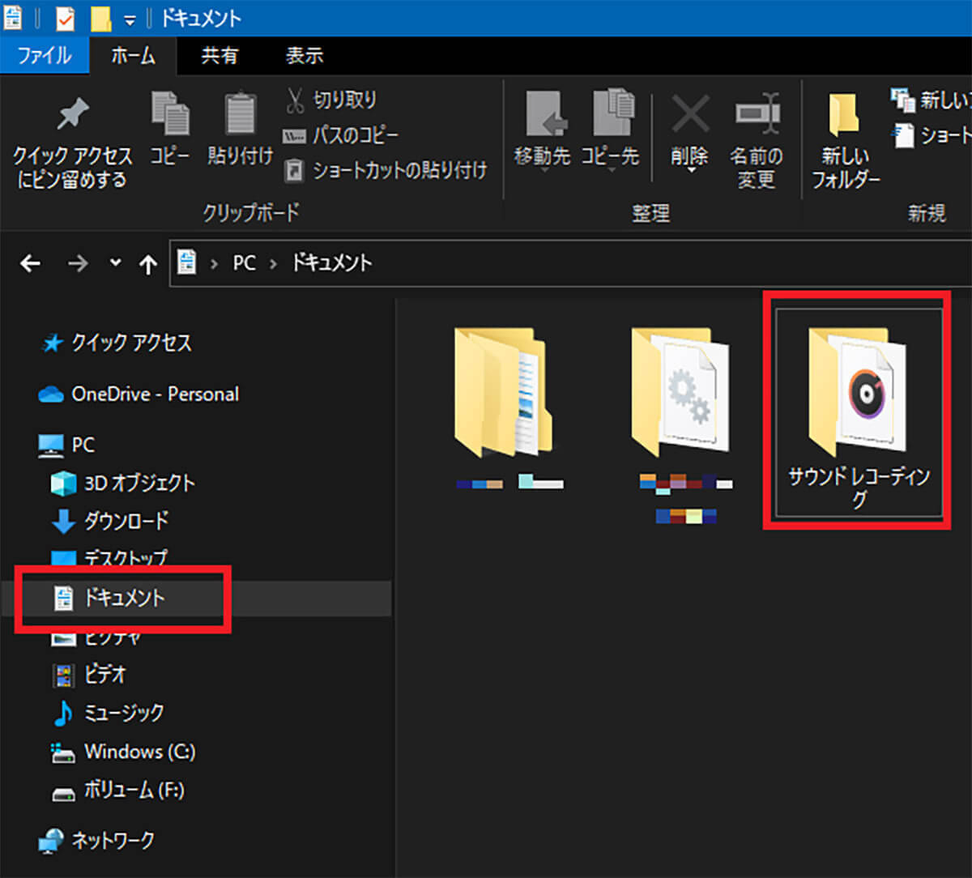972x878 pixels.
Task: Open recent locations dropdown arrow
Action: tap(115, 262)
